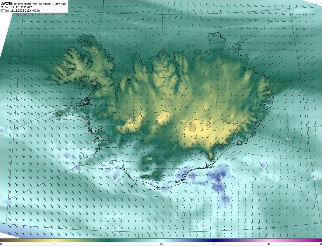Viewport: 322px width, 246px height.
Task: Click the 10.4 value label on the map
Action: (x=204, y=225)
